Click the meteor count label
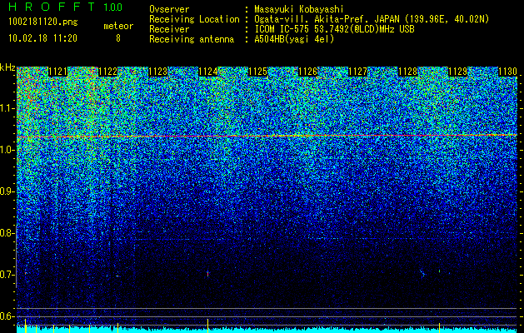This screenshot has width=524, height=333. pyautogui.click(x=118, y=26)
